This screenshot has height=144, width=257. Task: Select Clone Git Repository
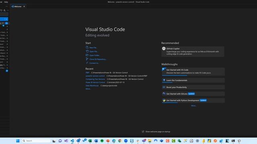(96, 59)
